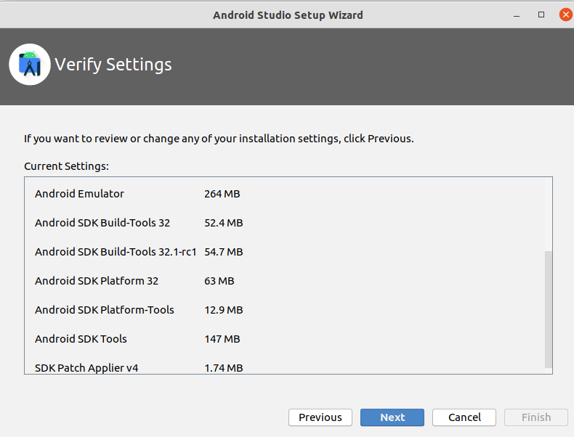Select the Android SDK Tools row

81,339
